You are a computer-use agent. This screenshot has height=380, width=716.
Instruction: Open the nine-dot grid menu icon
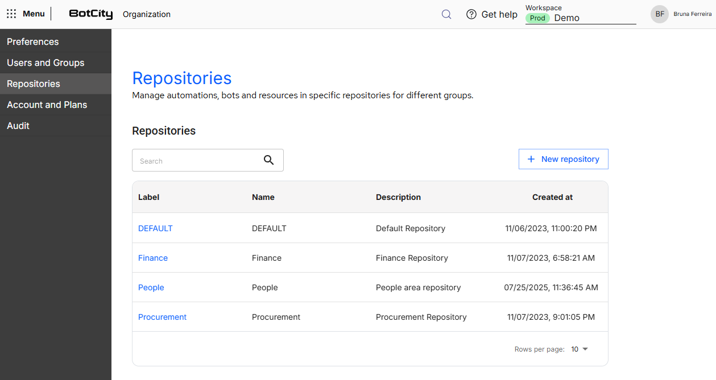point(11,14)
